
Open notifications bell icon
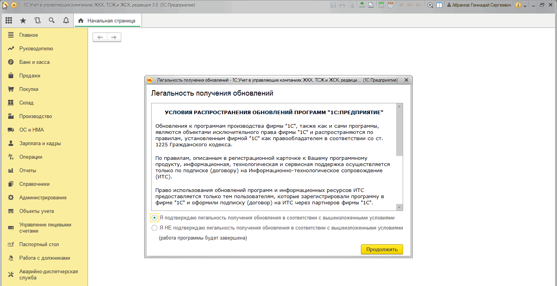[x=66, y=21]
